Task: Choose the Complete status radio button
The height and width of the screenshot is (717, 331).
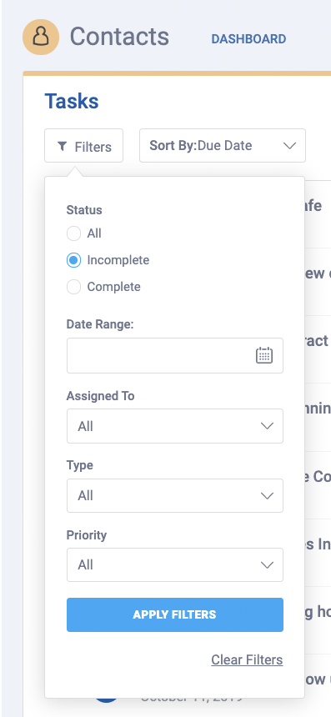Action: (x=73, y=287)
